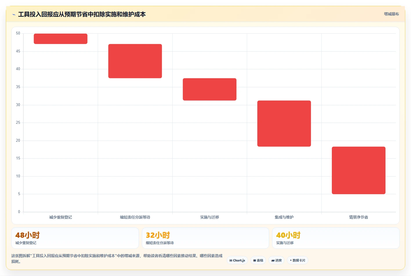411x276 pixels.
Task: Click the y-axis value 40
Action: (18, 69)
